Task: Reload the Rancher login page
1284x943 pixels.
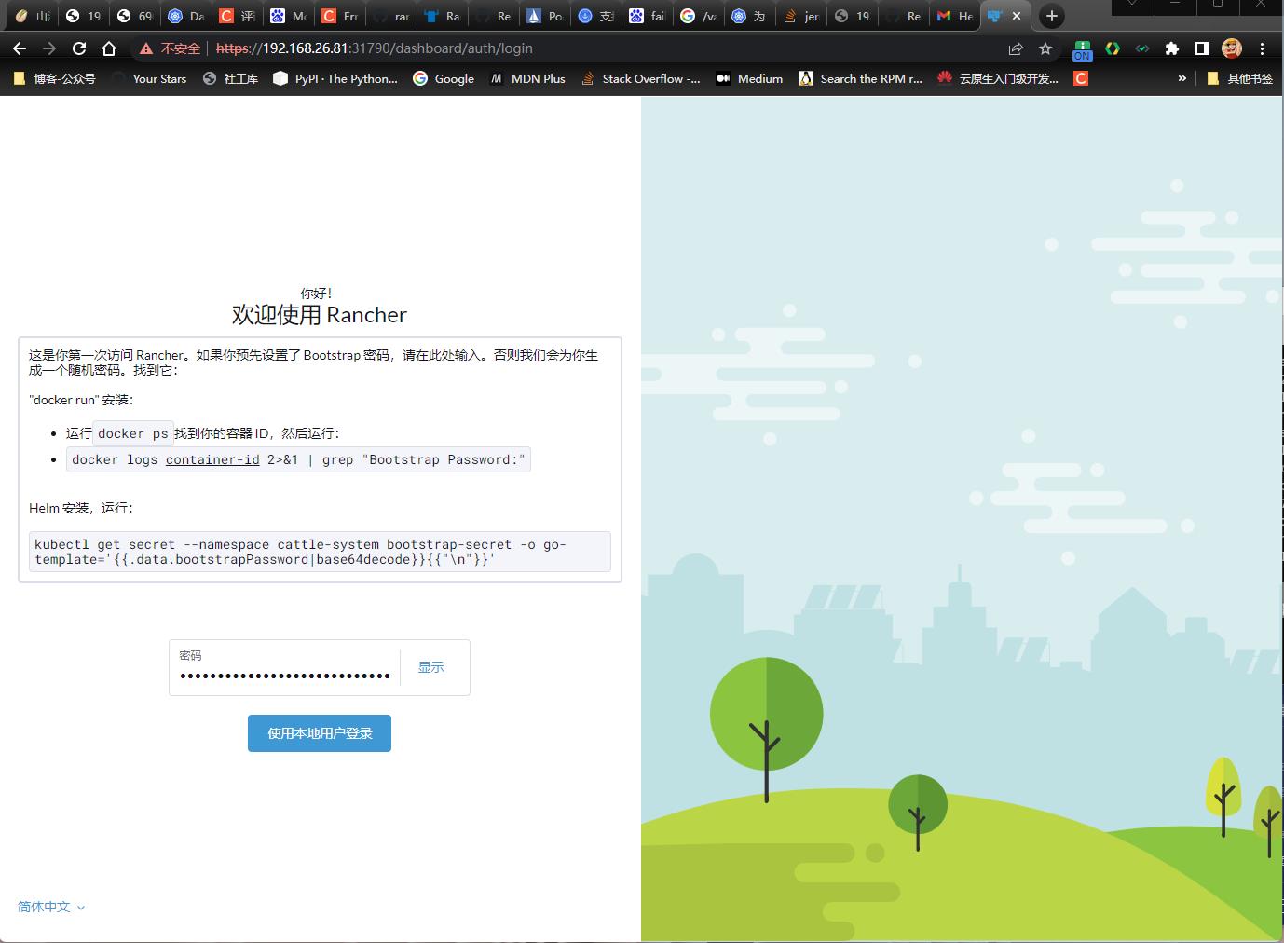Action: coord(79,48)
